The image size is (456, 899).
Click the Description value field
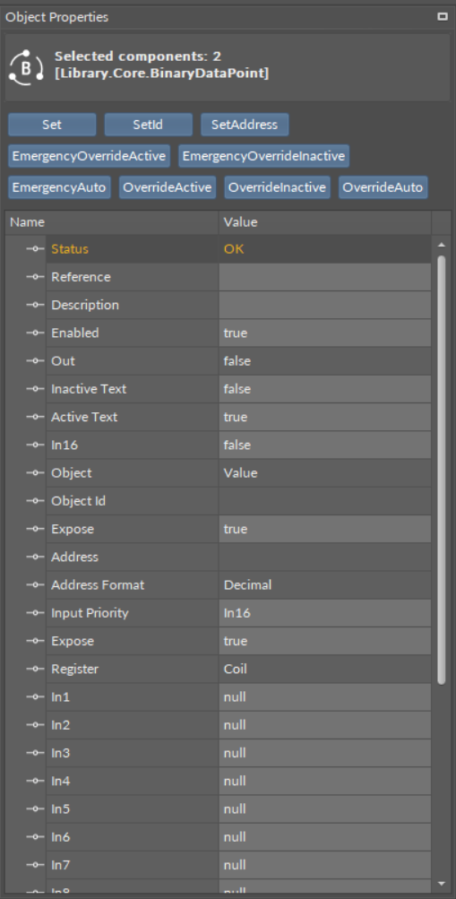(x=325, y=305)
